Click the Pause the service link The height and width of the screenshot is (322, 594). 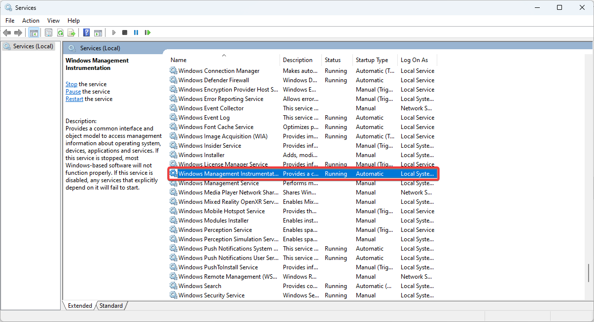[73, 92]
